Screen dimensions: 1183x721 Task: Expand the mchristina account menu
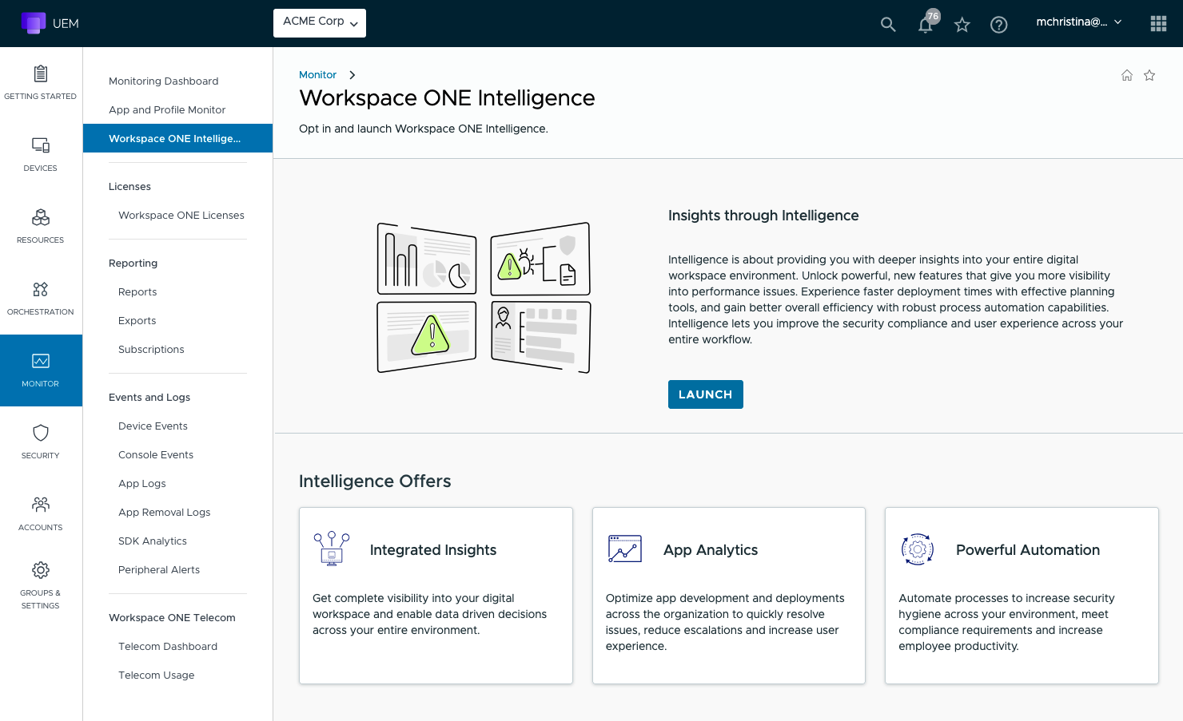(1079, 22)
